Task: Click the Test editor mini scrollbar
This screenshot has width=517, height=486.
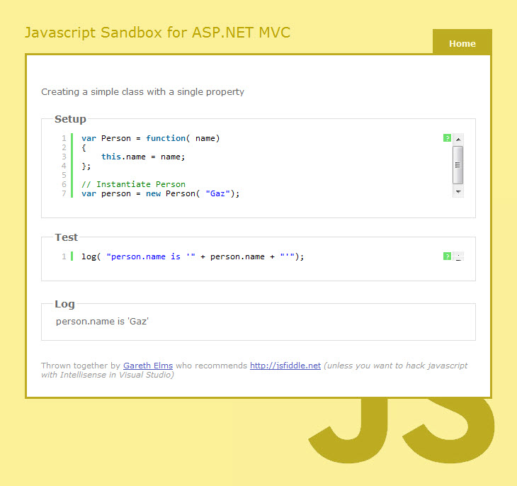Action: click(x=458, y=256)
